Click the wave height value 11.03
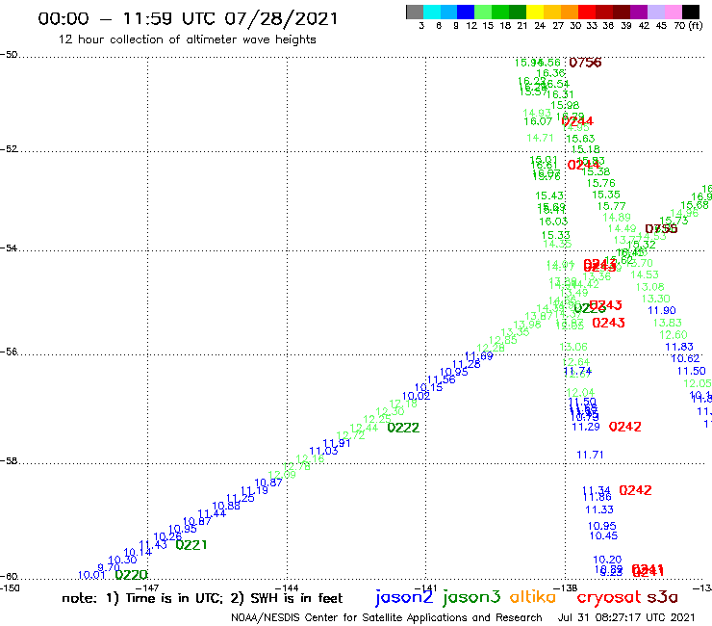712x626 pixels. point(323,451)
